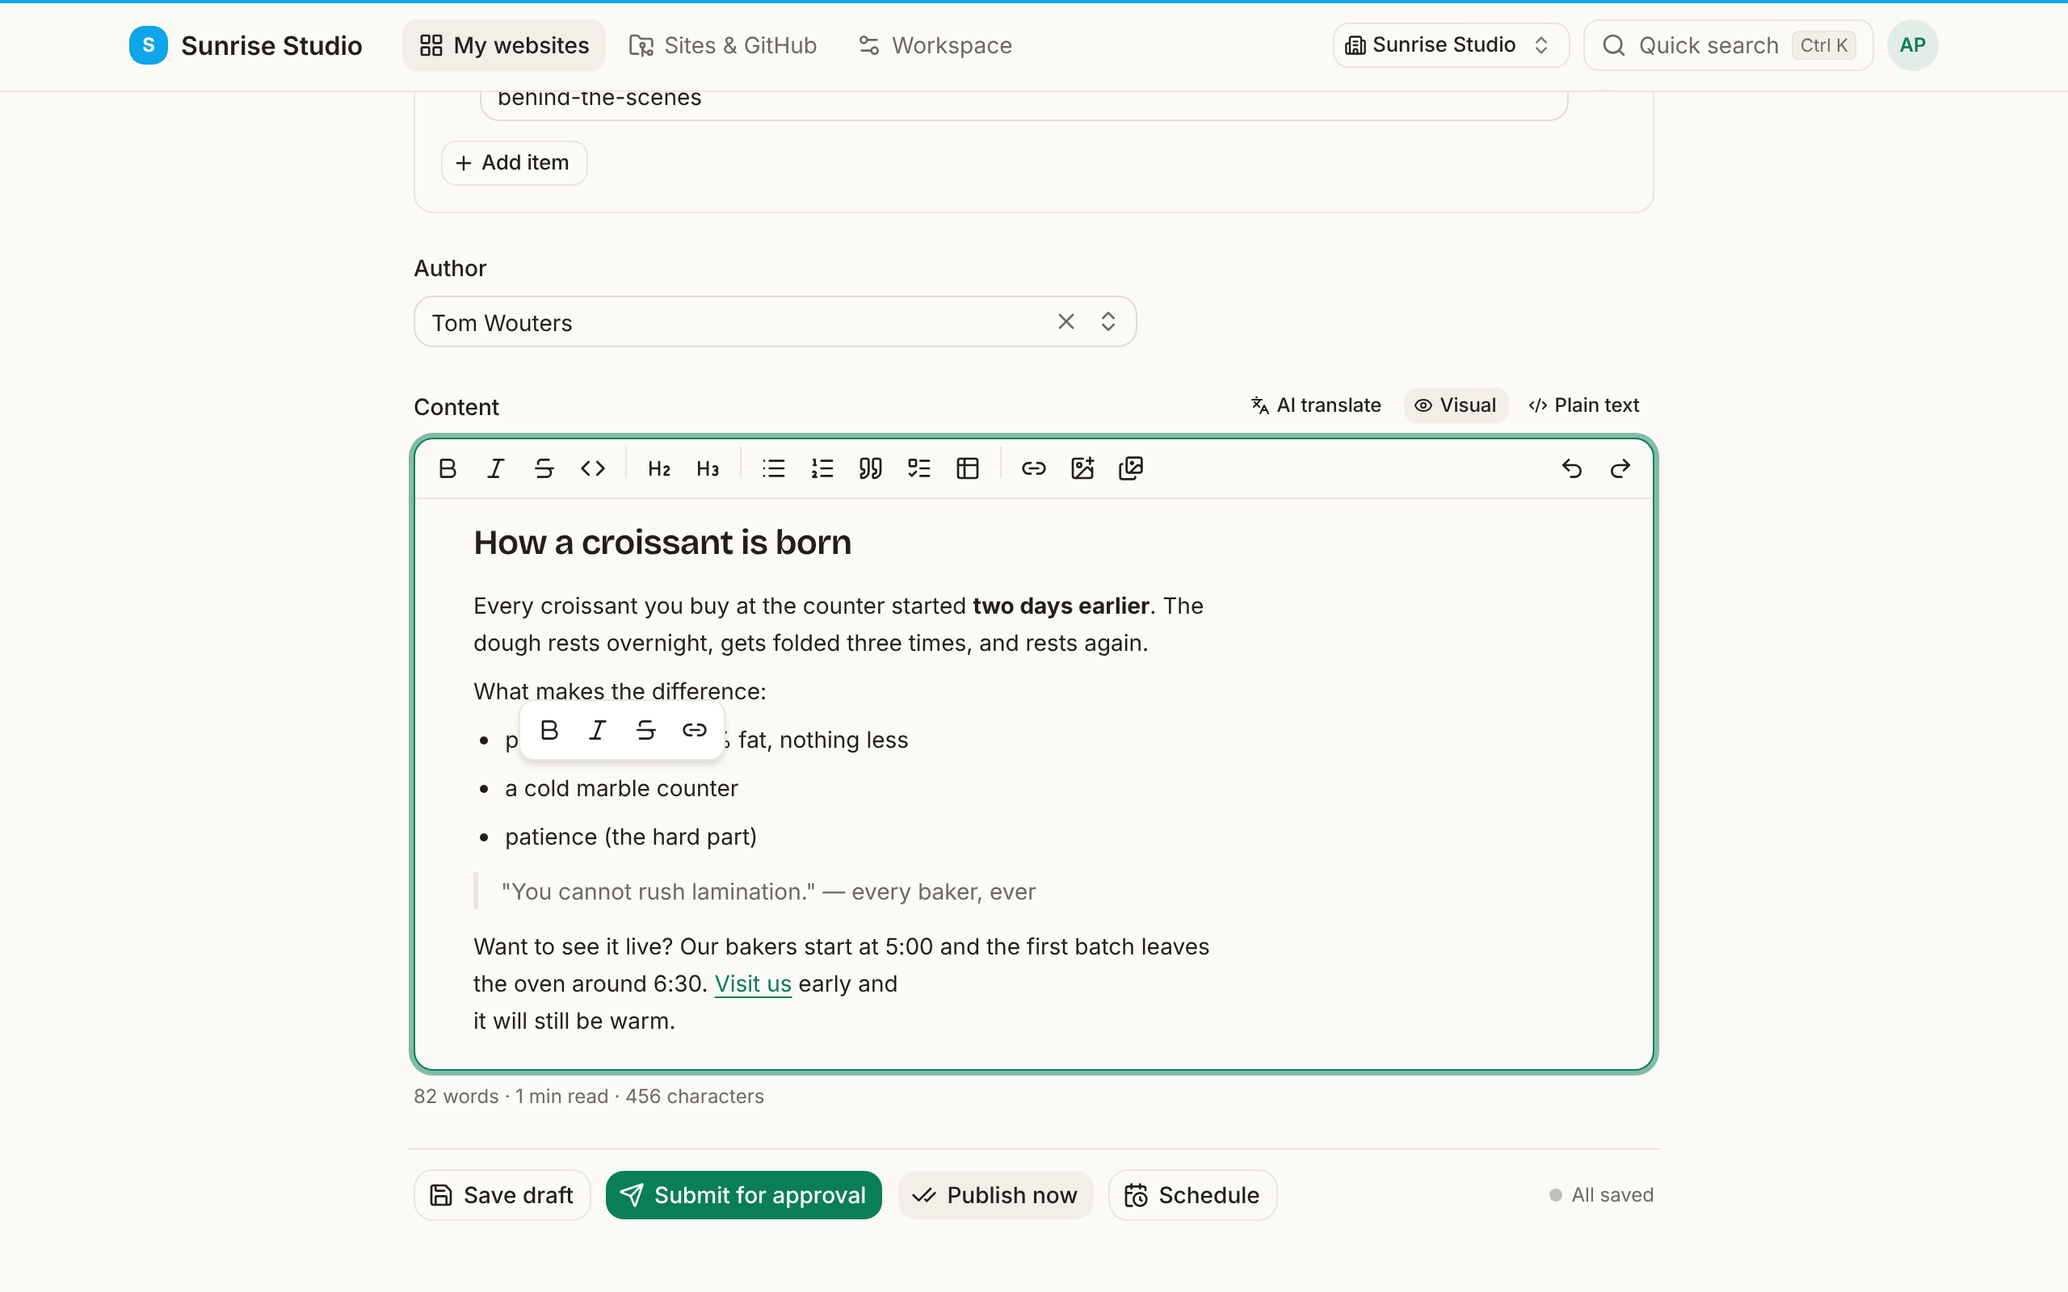Insert inline code formatting
Viewport: 2068px width, 1292px height.
pyautogui.click(x=593, y=468)
